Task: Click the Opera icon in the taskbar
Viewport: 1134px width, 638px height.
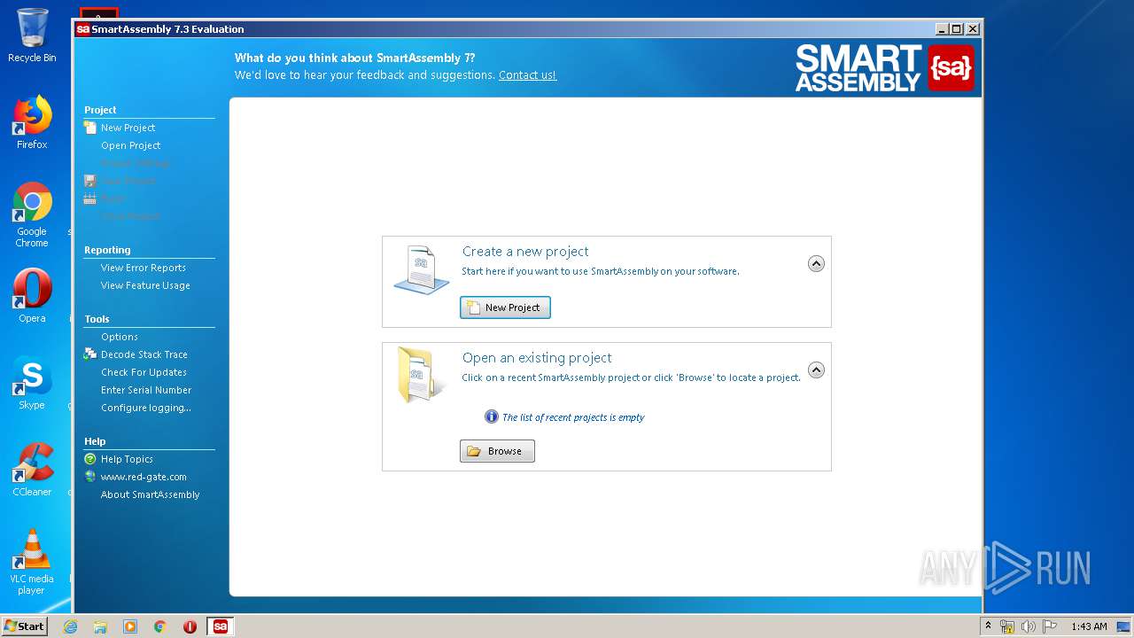Action: click(x=190, y=626)
